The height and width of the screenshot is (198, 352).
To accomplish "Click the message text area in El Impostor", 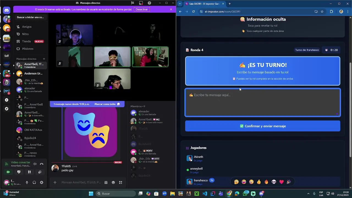I will tap(263, 103).
